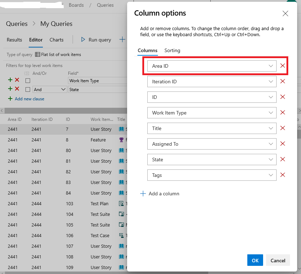301x274 pixels.
Task: Insert clause above Work Item Type row
Action: tap(10, 80)
